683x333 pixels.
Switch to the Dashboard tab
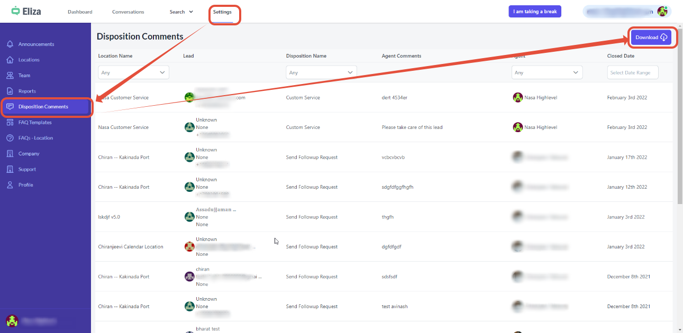coord(80,12)
